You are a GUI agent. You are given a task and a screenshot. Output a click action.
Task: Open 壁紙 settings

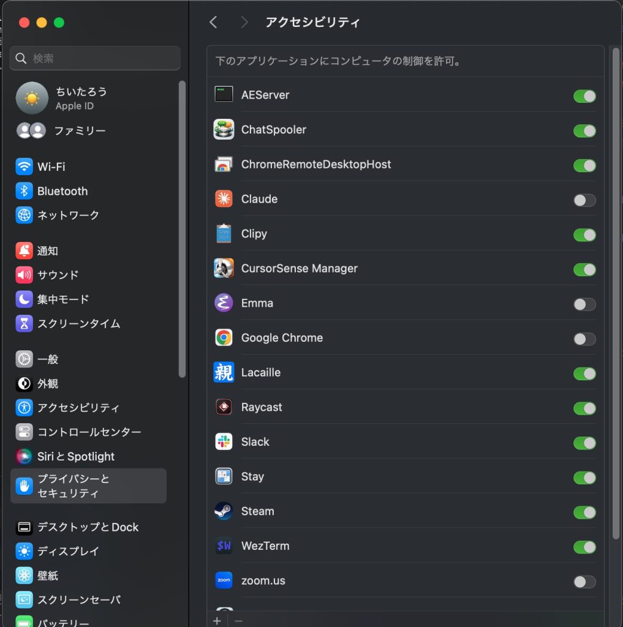pos(88,576)
